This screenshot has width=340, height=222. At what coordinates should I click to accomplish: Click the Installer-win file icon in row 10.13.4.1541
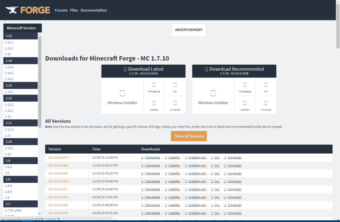pos(186,197)
